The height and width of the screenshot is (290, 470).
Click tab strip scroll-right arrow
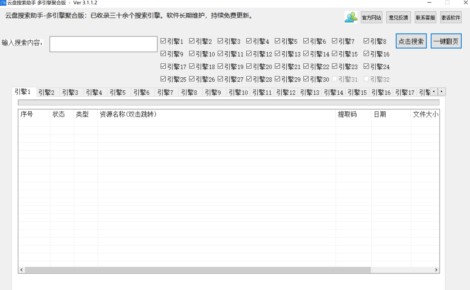442,92
